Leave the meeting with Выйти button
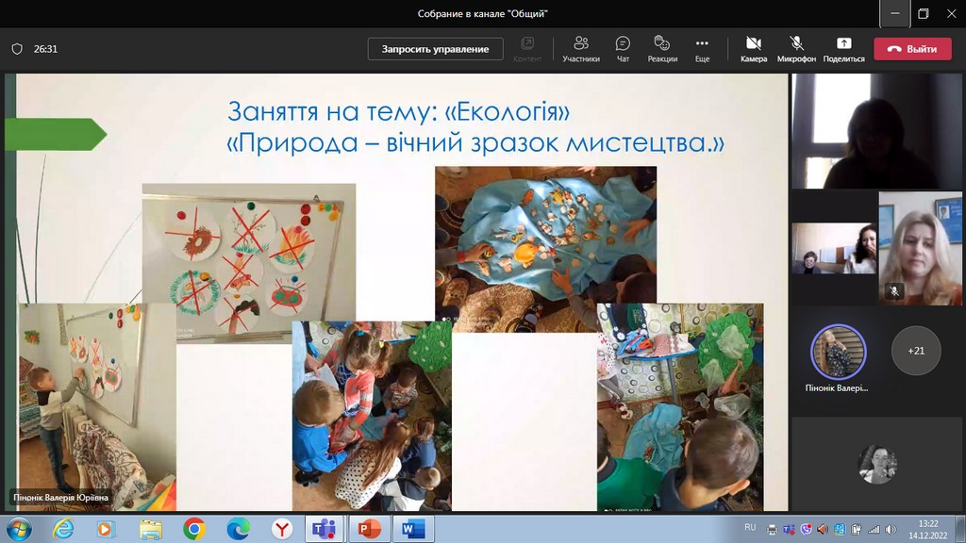Image resolution: width=966 pixels, height=543 pixels. (912, 49)
